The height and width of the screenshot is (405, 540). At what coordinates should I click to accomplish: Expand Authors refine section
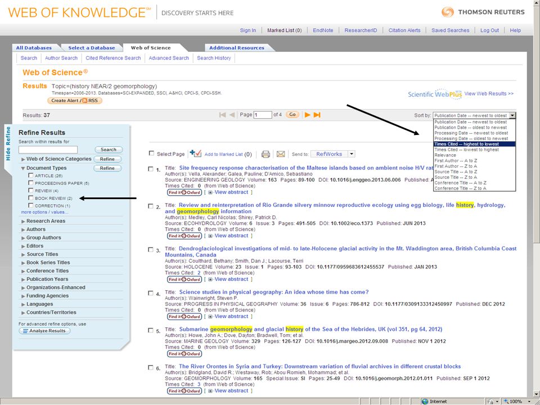click(x=23, y=229)
